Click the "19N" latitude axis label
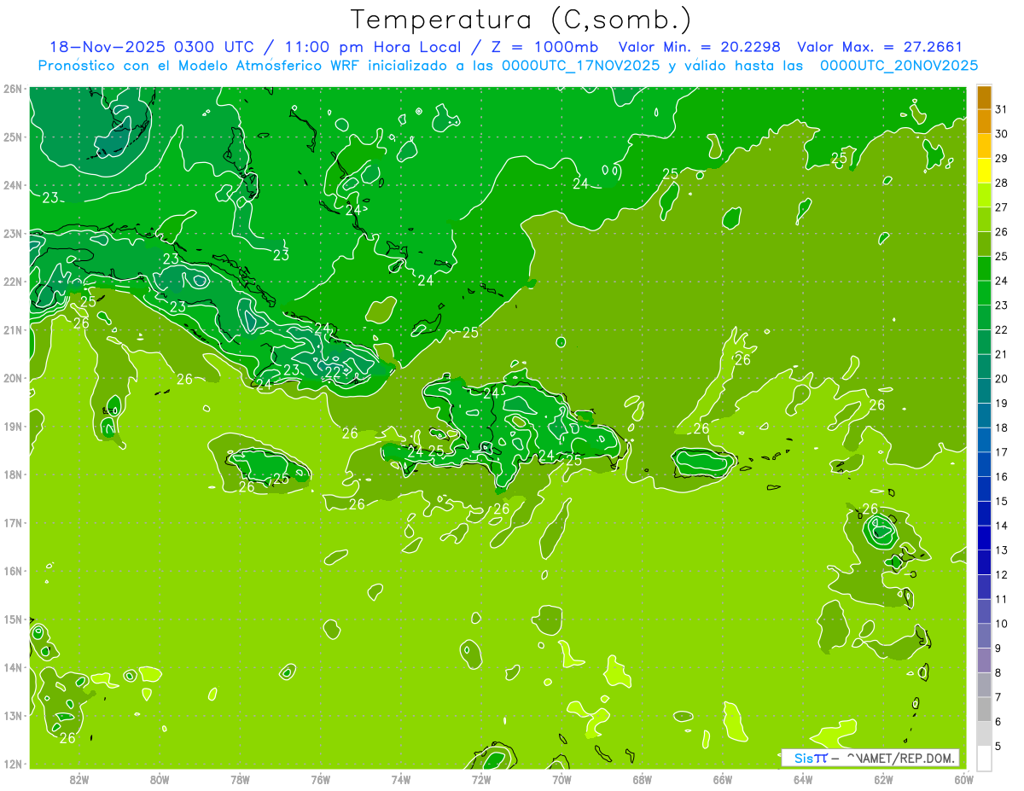1024x791 pixels. (x=13, y=426)
